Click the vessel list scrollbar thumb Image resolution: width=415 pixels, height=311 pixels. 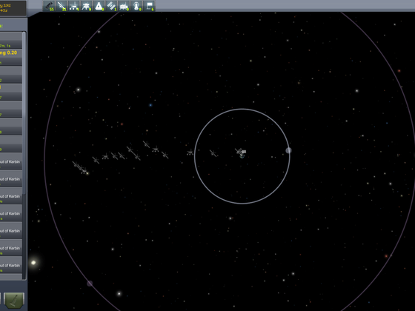coord(24,113)
